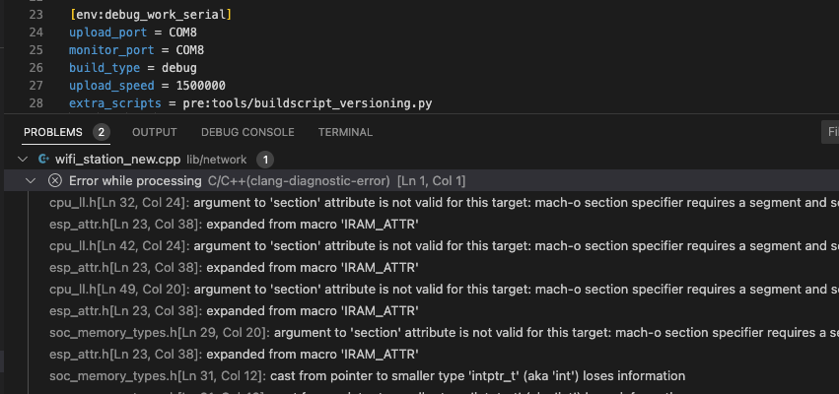The width and height of the screenshot is (839, 394).
Task: Click the error circle-x icon
Action: (54, 180)
